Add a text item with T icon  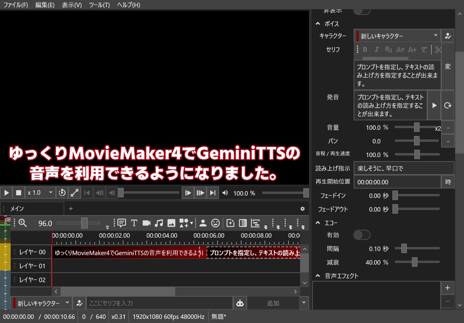coord(134,223)
